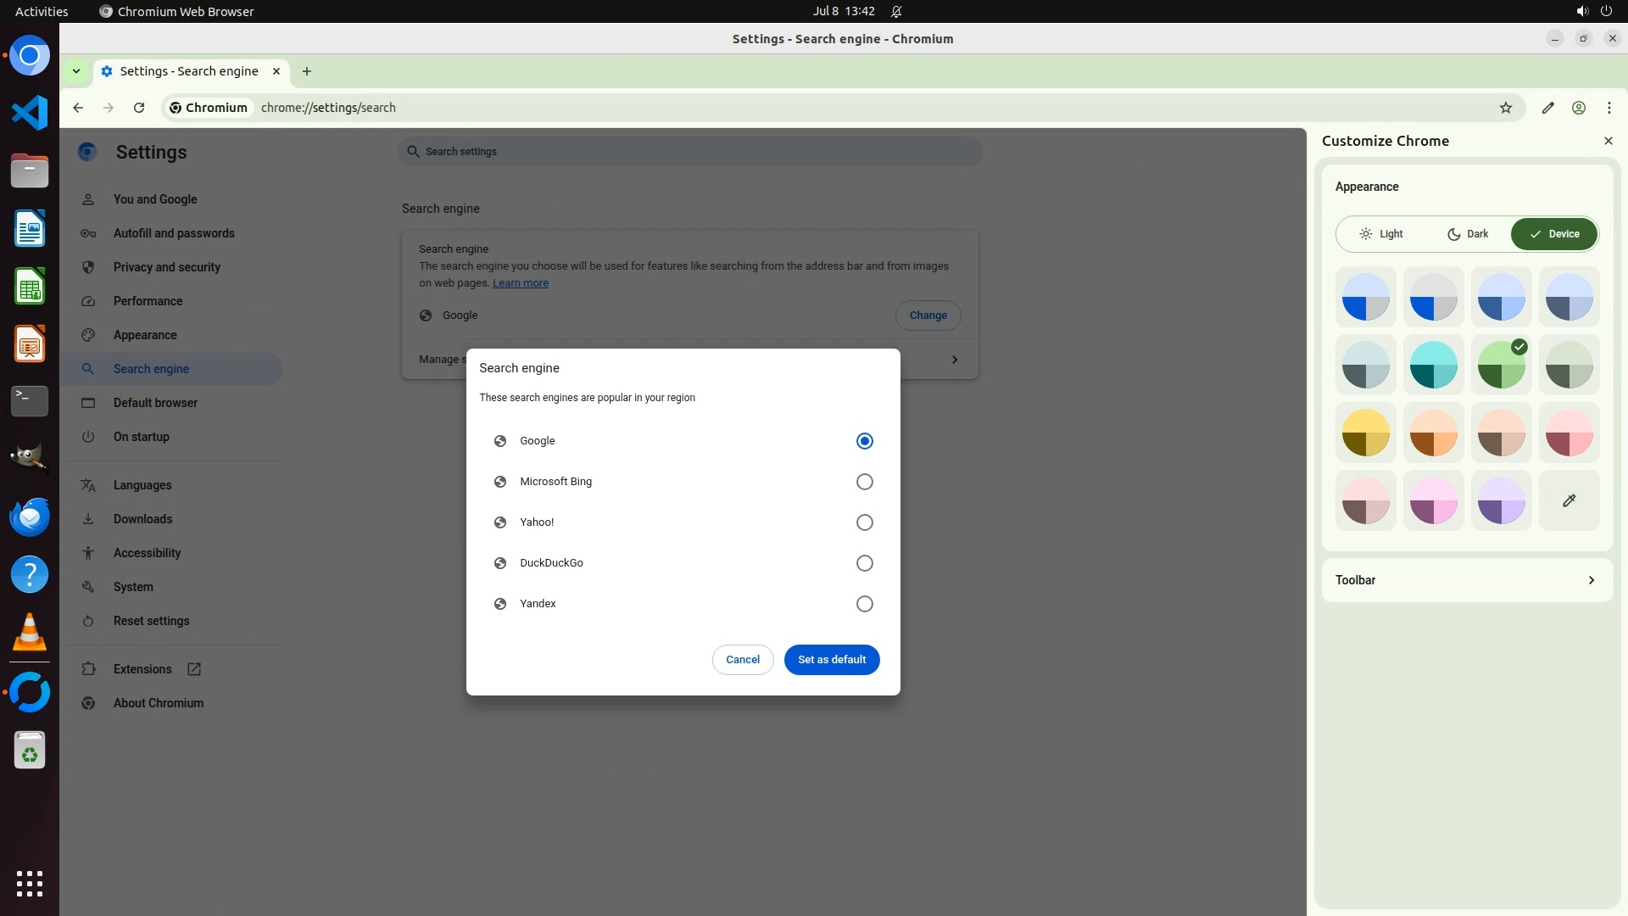This screenshot has width=1628, height=916.
Task: Click the bookmark star icon
Action: pyautogui.click(x=1505, y=108)
